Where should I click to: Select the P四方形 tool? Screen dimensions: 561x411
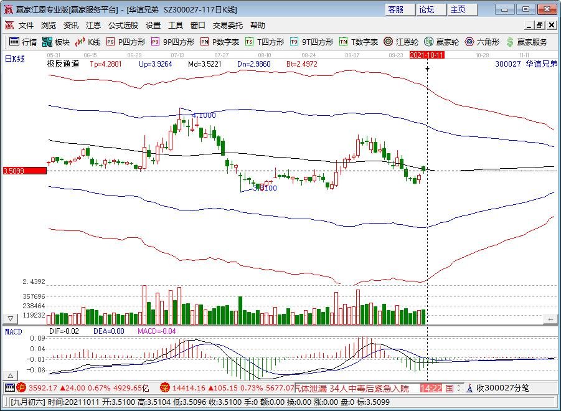pos(126,42)
